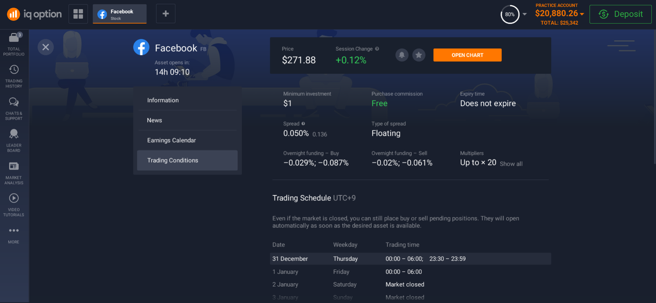Click the overnight funding Buy value −0.029%

(x=316, y=163)
